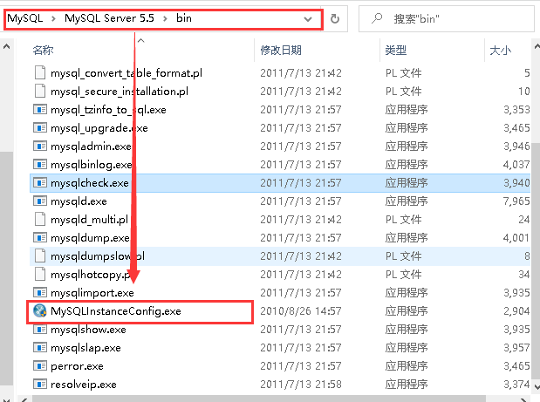
Task: Click date 2011/7/13 21:58 cell
Action: (x=301, y=384)
